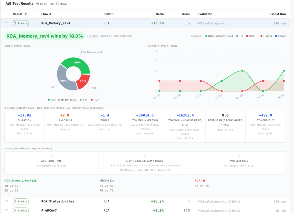The width and height of the screenshot is (294, 213).
Task: Select the 379 runs cell
Action: [187, 211]
